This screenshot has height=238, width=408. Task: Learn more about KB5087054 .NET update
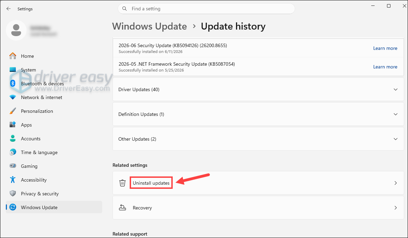[x=385, y=67]
